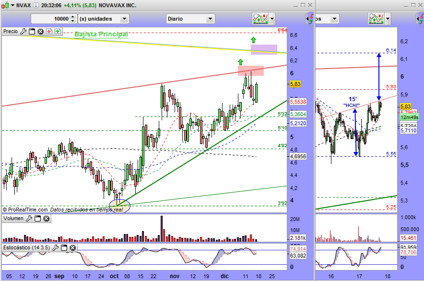Open the "(x) unidades" dropdown
Image resolution: width=424 pixels, height=281 pixels.
tap(104, 19)
